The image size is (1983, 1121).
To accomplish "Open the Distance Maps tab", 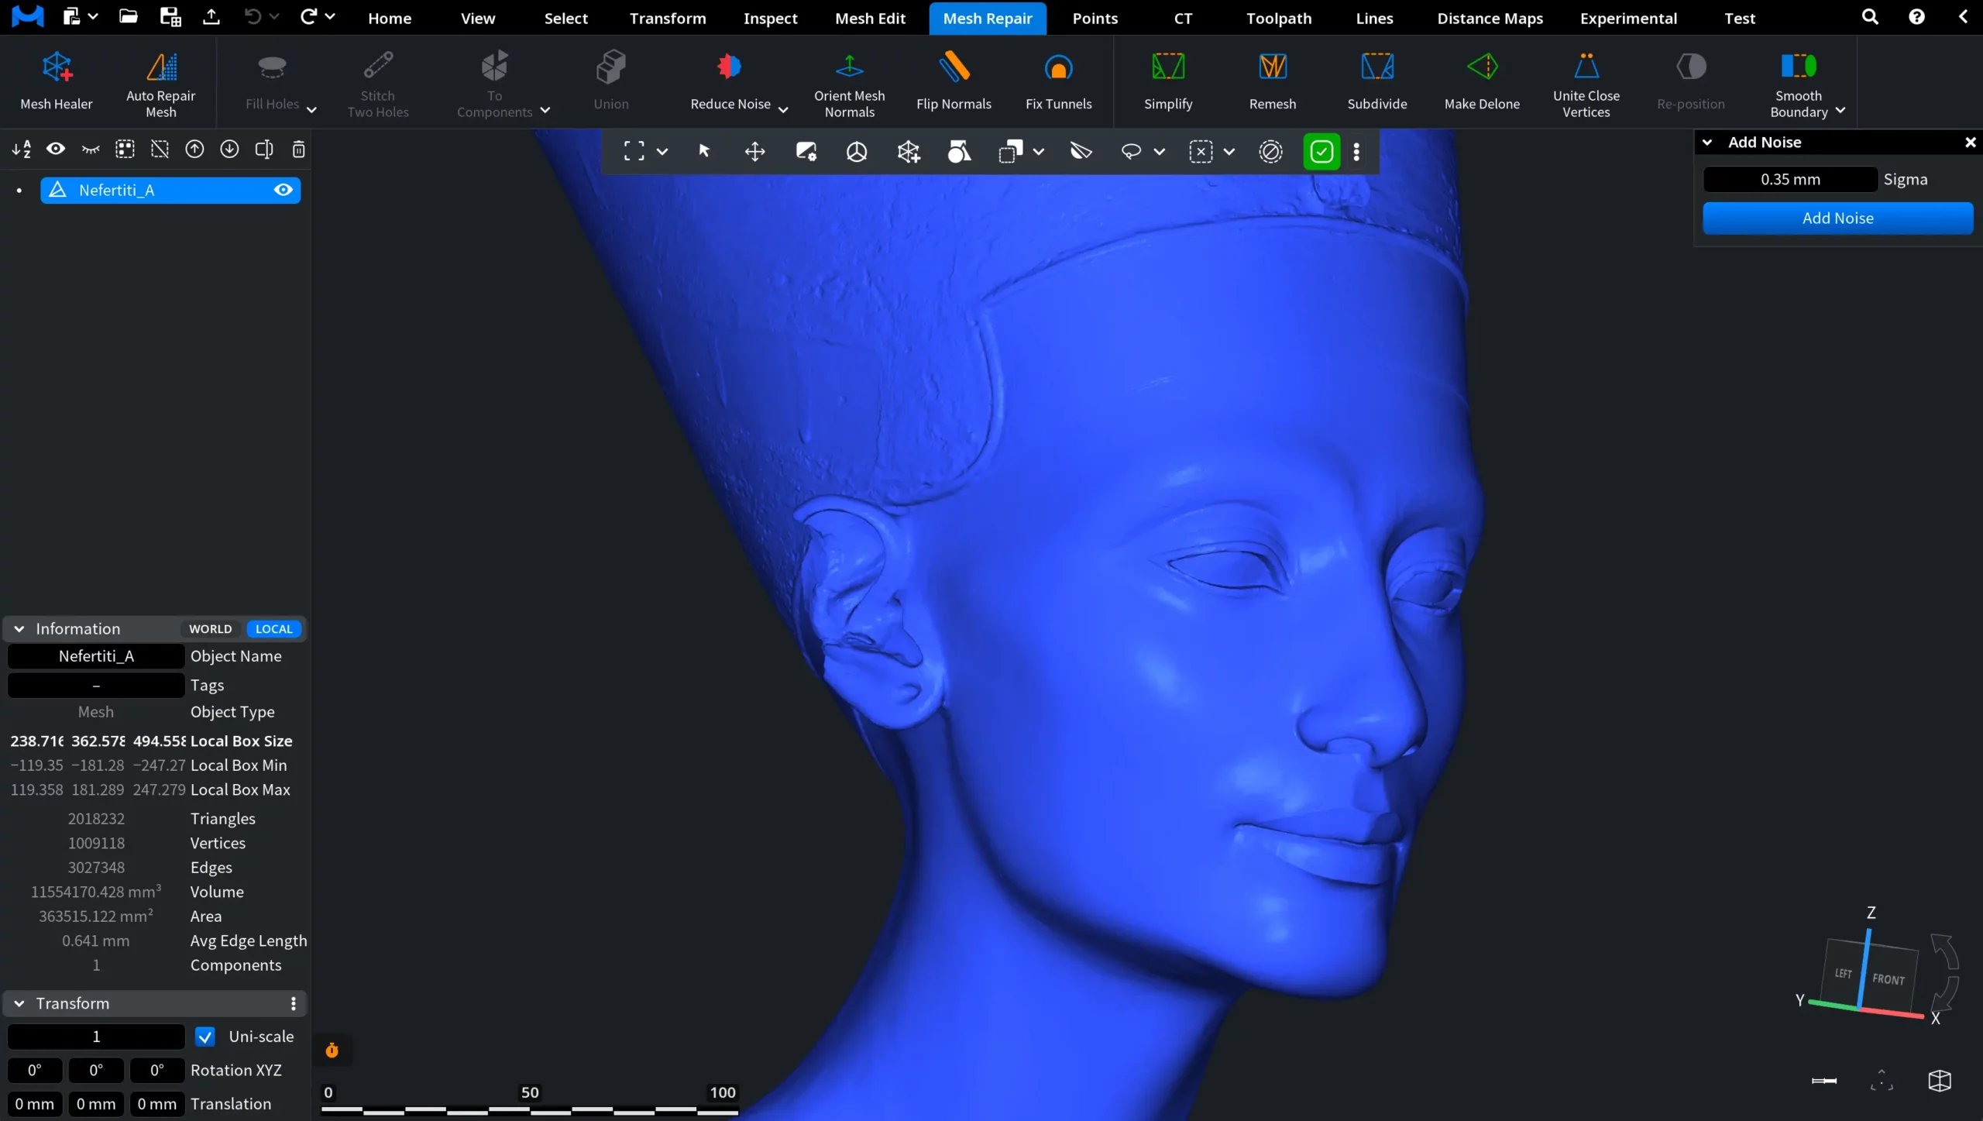I will (1490, 18).
